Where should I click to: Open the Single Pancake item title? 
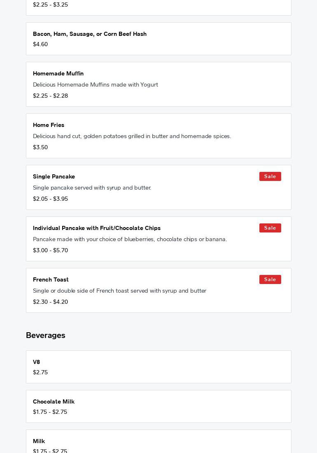point(54,176)
